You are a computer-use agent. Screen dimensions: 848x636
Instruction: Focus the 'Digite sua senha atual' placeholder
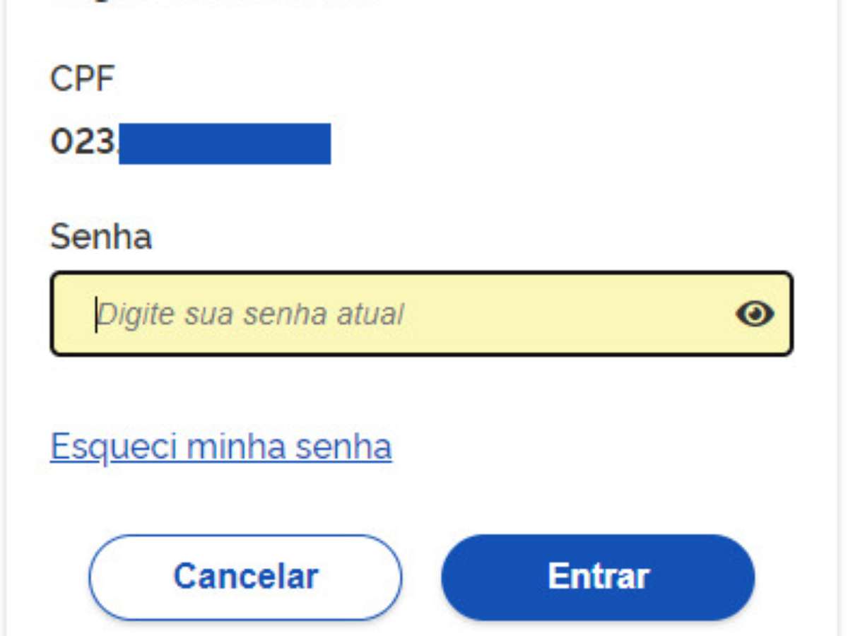(x=251, y=314)
